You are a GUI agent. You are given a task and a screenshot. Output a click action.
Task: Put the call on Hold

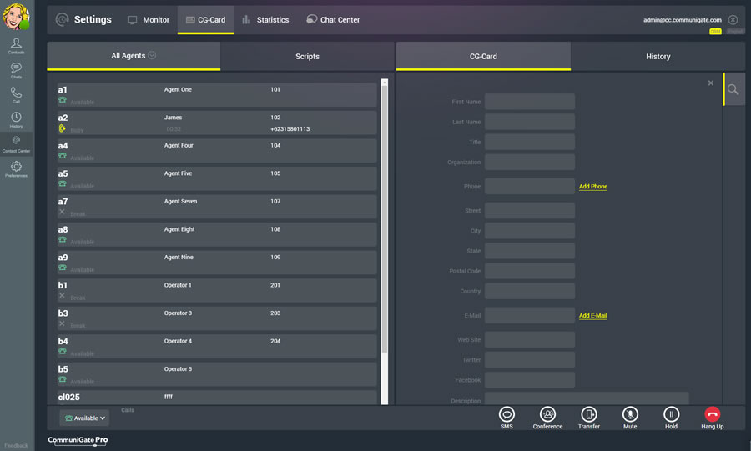671,418
